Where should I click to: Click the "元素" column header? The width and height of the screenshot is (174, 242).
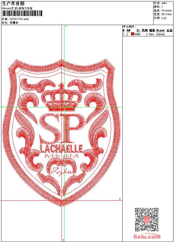170,30
